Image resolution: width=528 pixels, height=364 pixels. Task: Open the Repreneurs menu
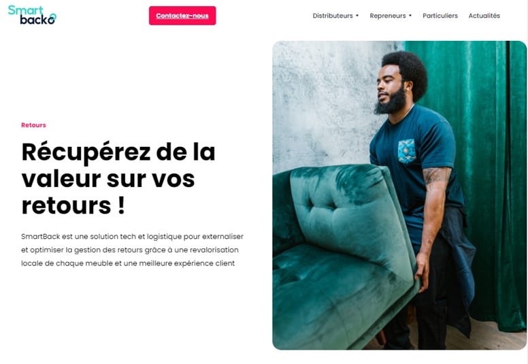coord(388,16)
